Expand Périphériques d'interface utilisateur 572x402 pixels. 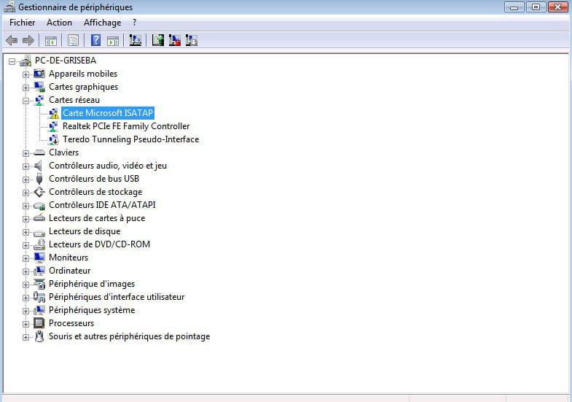click(x=26, y=298)
